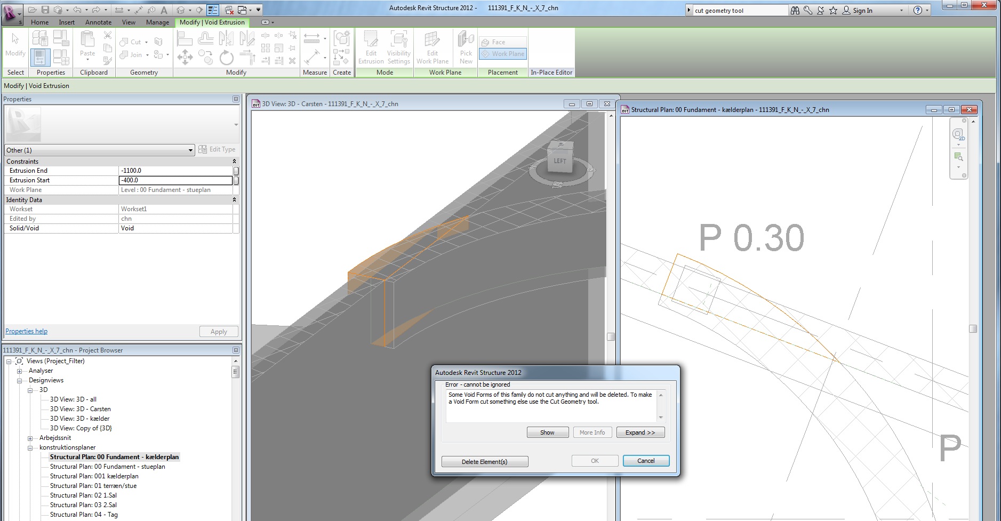
Task: Toggle the Properties palette button in ribbon
Action: pos(41,57)
